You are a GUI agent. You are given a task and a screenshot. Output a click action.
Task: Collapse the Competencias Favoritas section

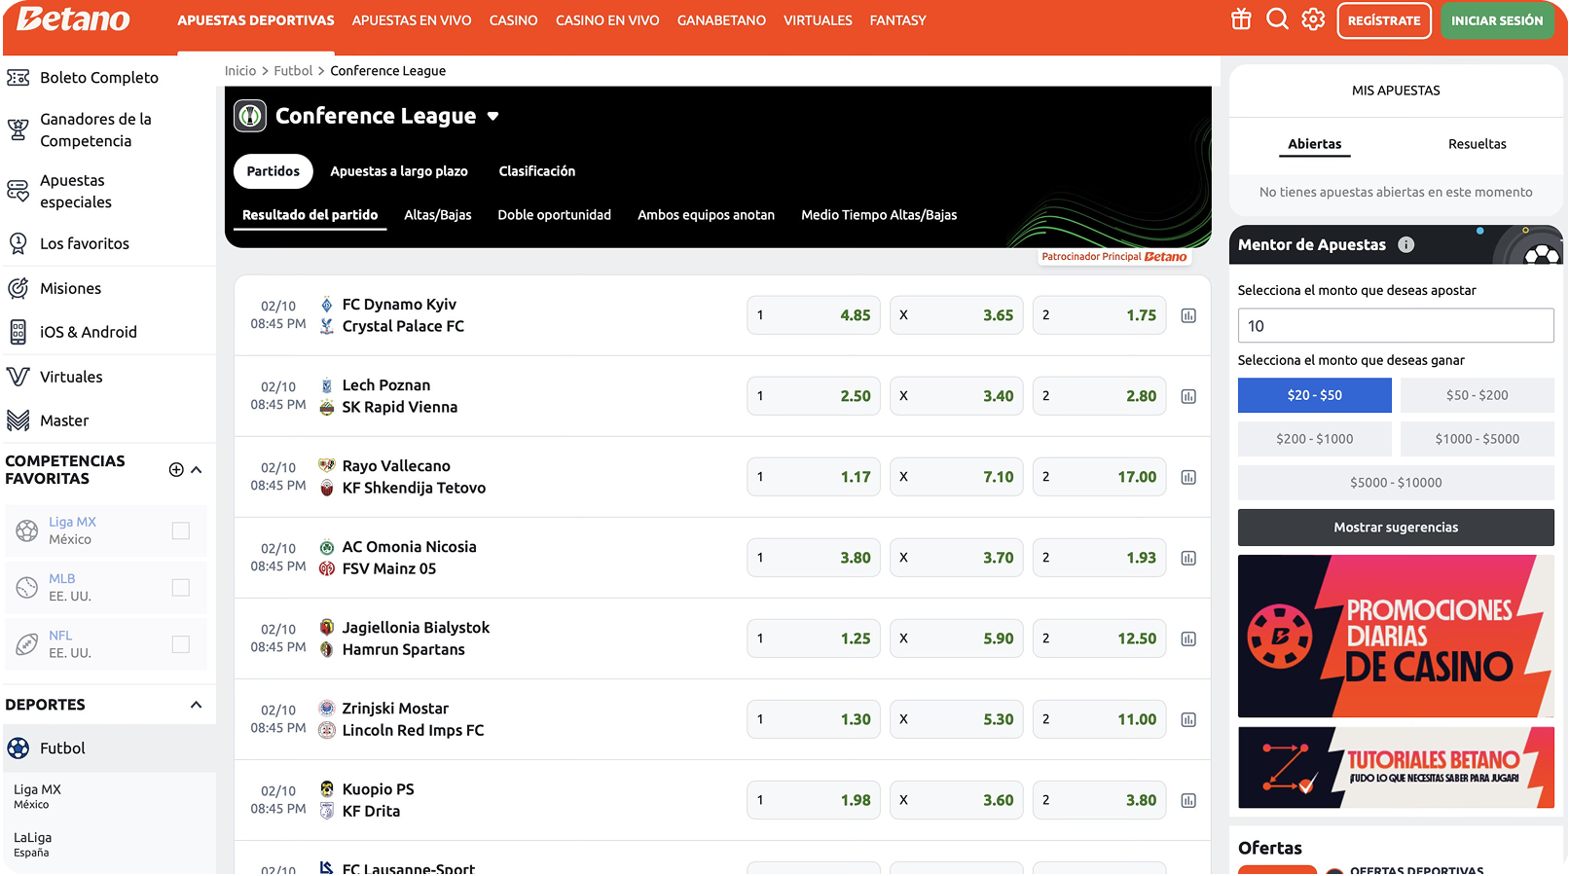(x=197, y=469)
